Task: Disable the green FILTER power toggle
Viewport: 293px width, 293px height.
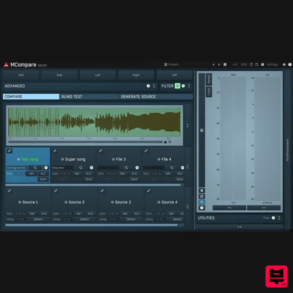Action: point(177,86)
